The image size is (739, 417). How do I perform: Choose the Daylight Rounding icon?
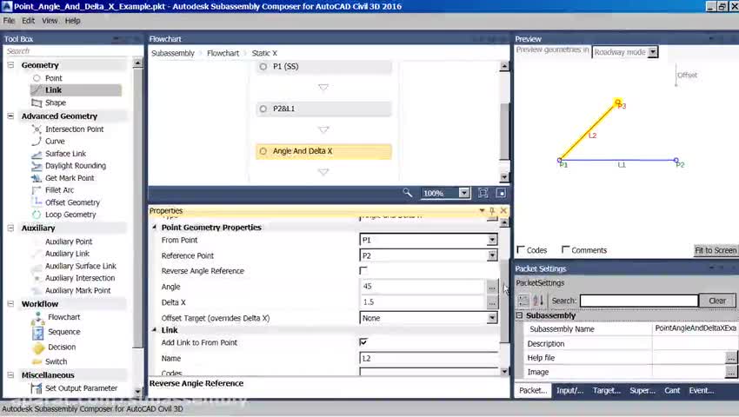pyautogui.click(x=37, y=166)
